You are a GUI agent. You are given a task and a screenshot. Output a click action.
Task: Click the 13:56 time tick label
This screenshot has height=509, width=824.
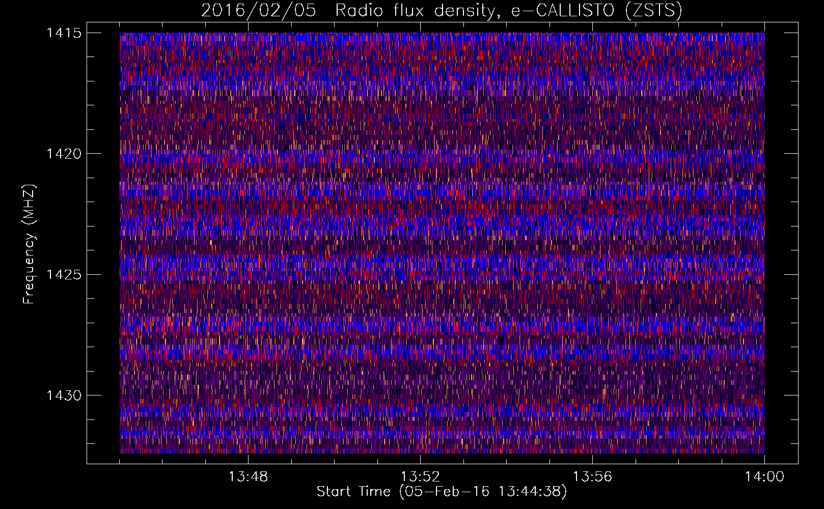[x=592, y=477]
